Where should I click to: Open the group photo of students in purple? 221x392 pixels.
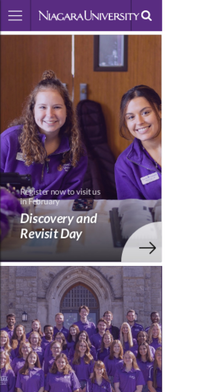[x=81, y=329]
